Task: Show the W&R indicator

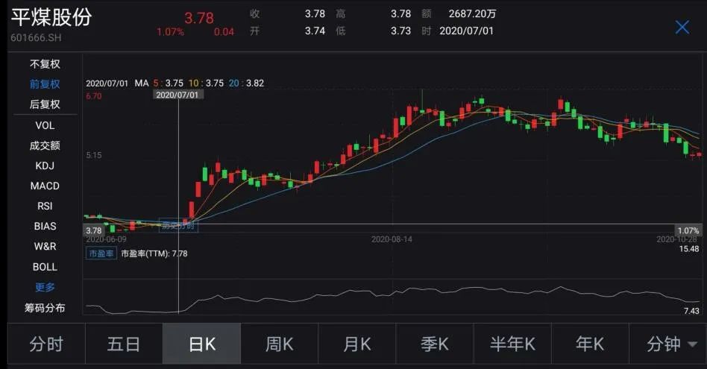Action: pos(45,247)
